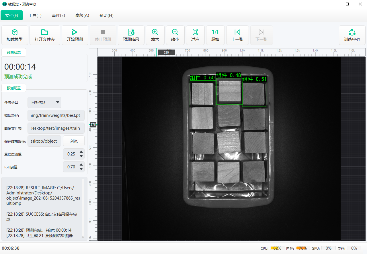
Task: Show original size with 原始 1:1
Action: [x=215, y=35]
